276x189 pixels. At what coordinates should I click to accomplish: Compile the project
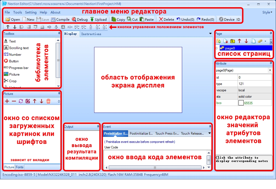(x=60, y=19)
